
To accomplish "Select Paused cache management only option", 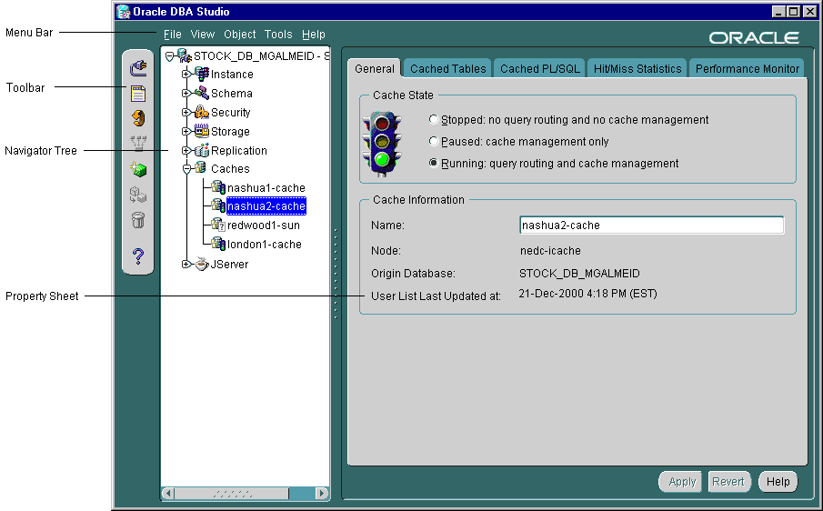I will 434,141.
